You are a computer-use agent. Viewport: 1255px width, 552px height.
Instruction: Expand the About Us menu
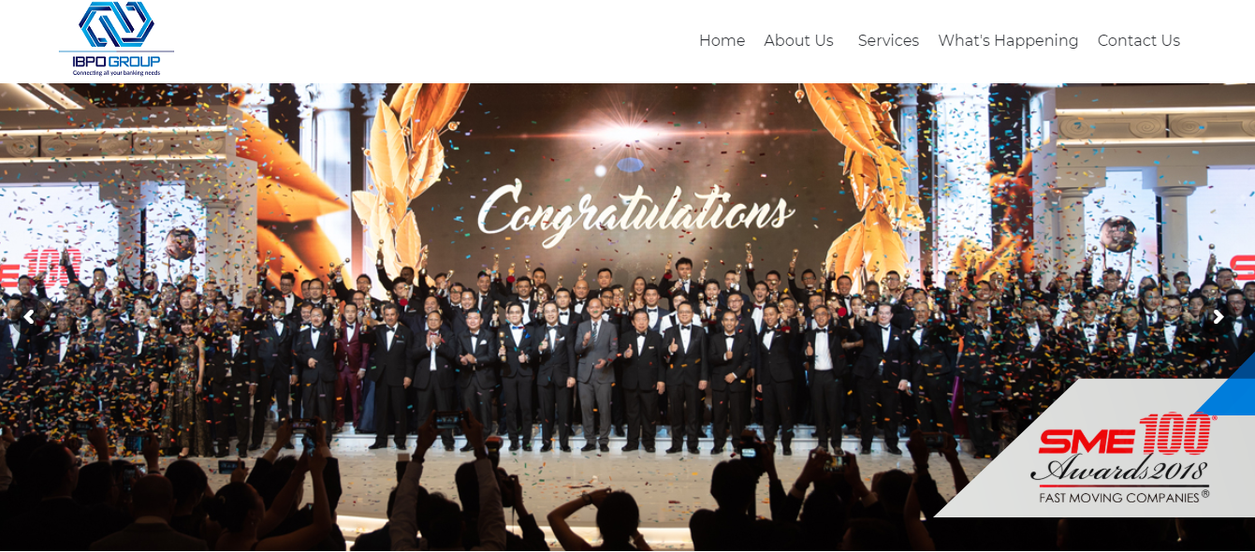(x=798, y=40)
